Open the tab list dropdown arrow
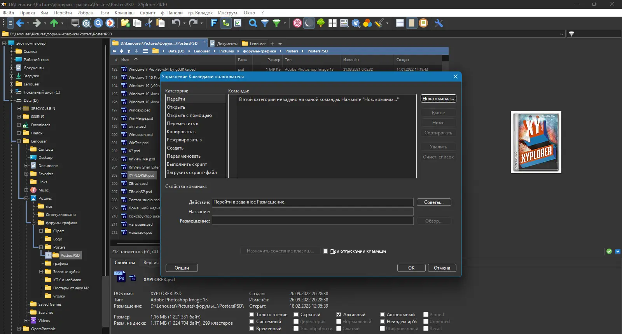 [x=280, y=44]
